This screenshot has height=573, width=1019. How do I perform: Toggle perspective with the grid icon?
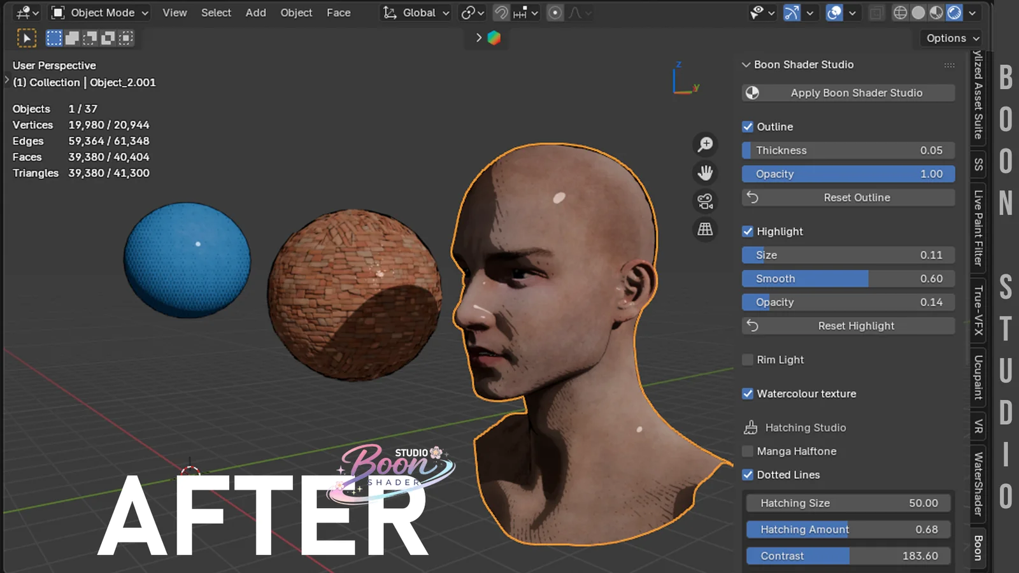point(704,230)
